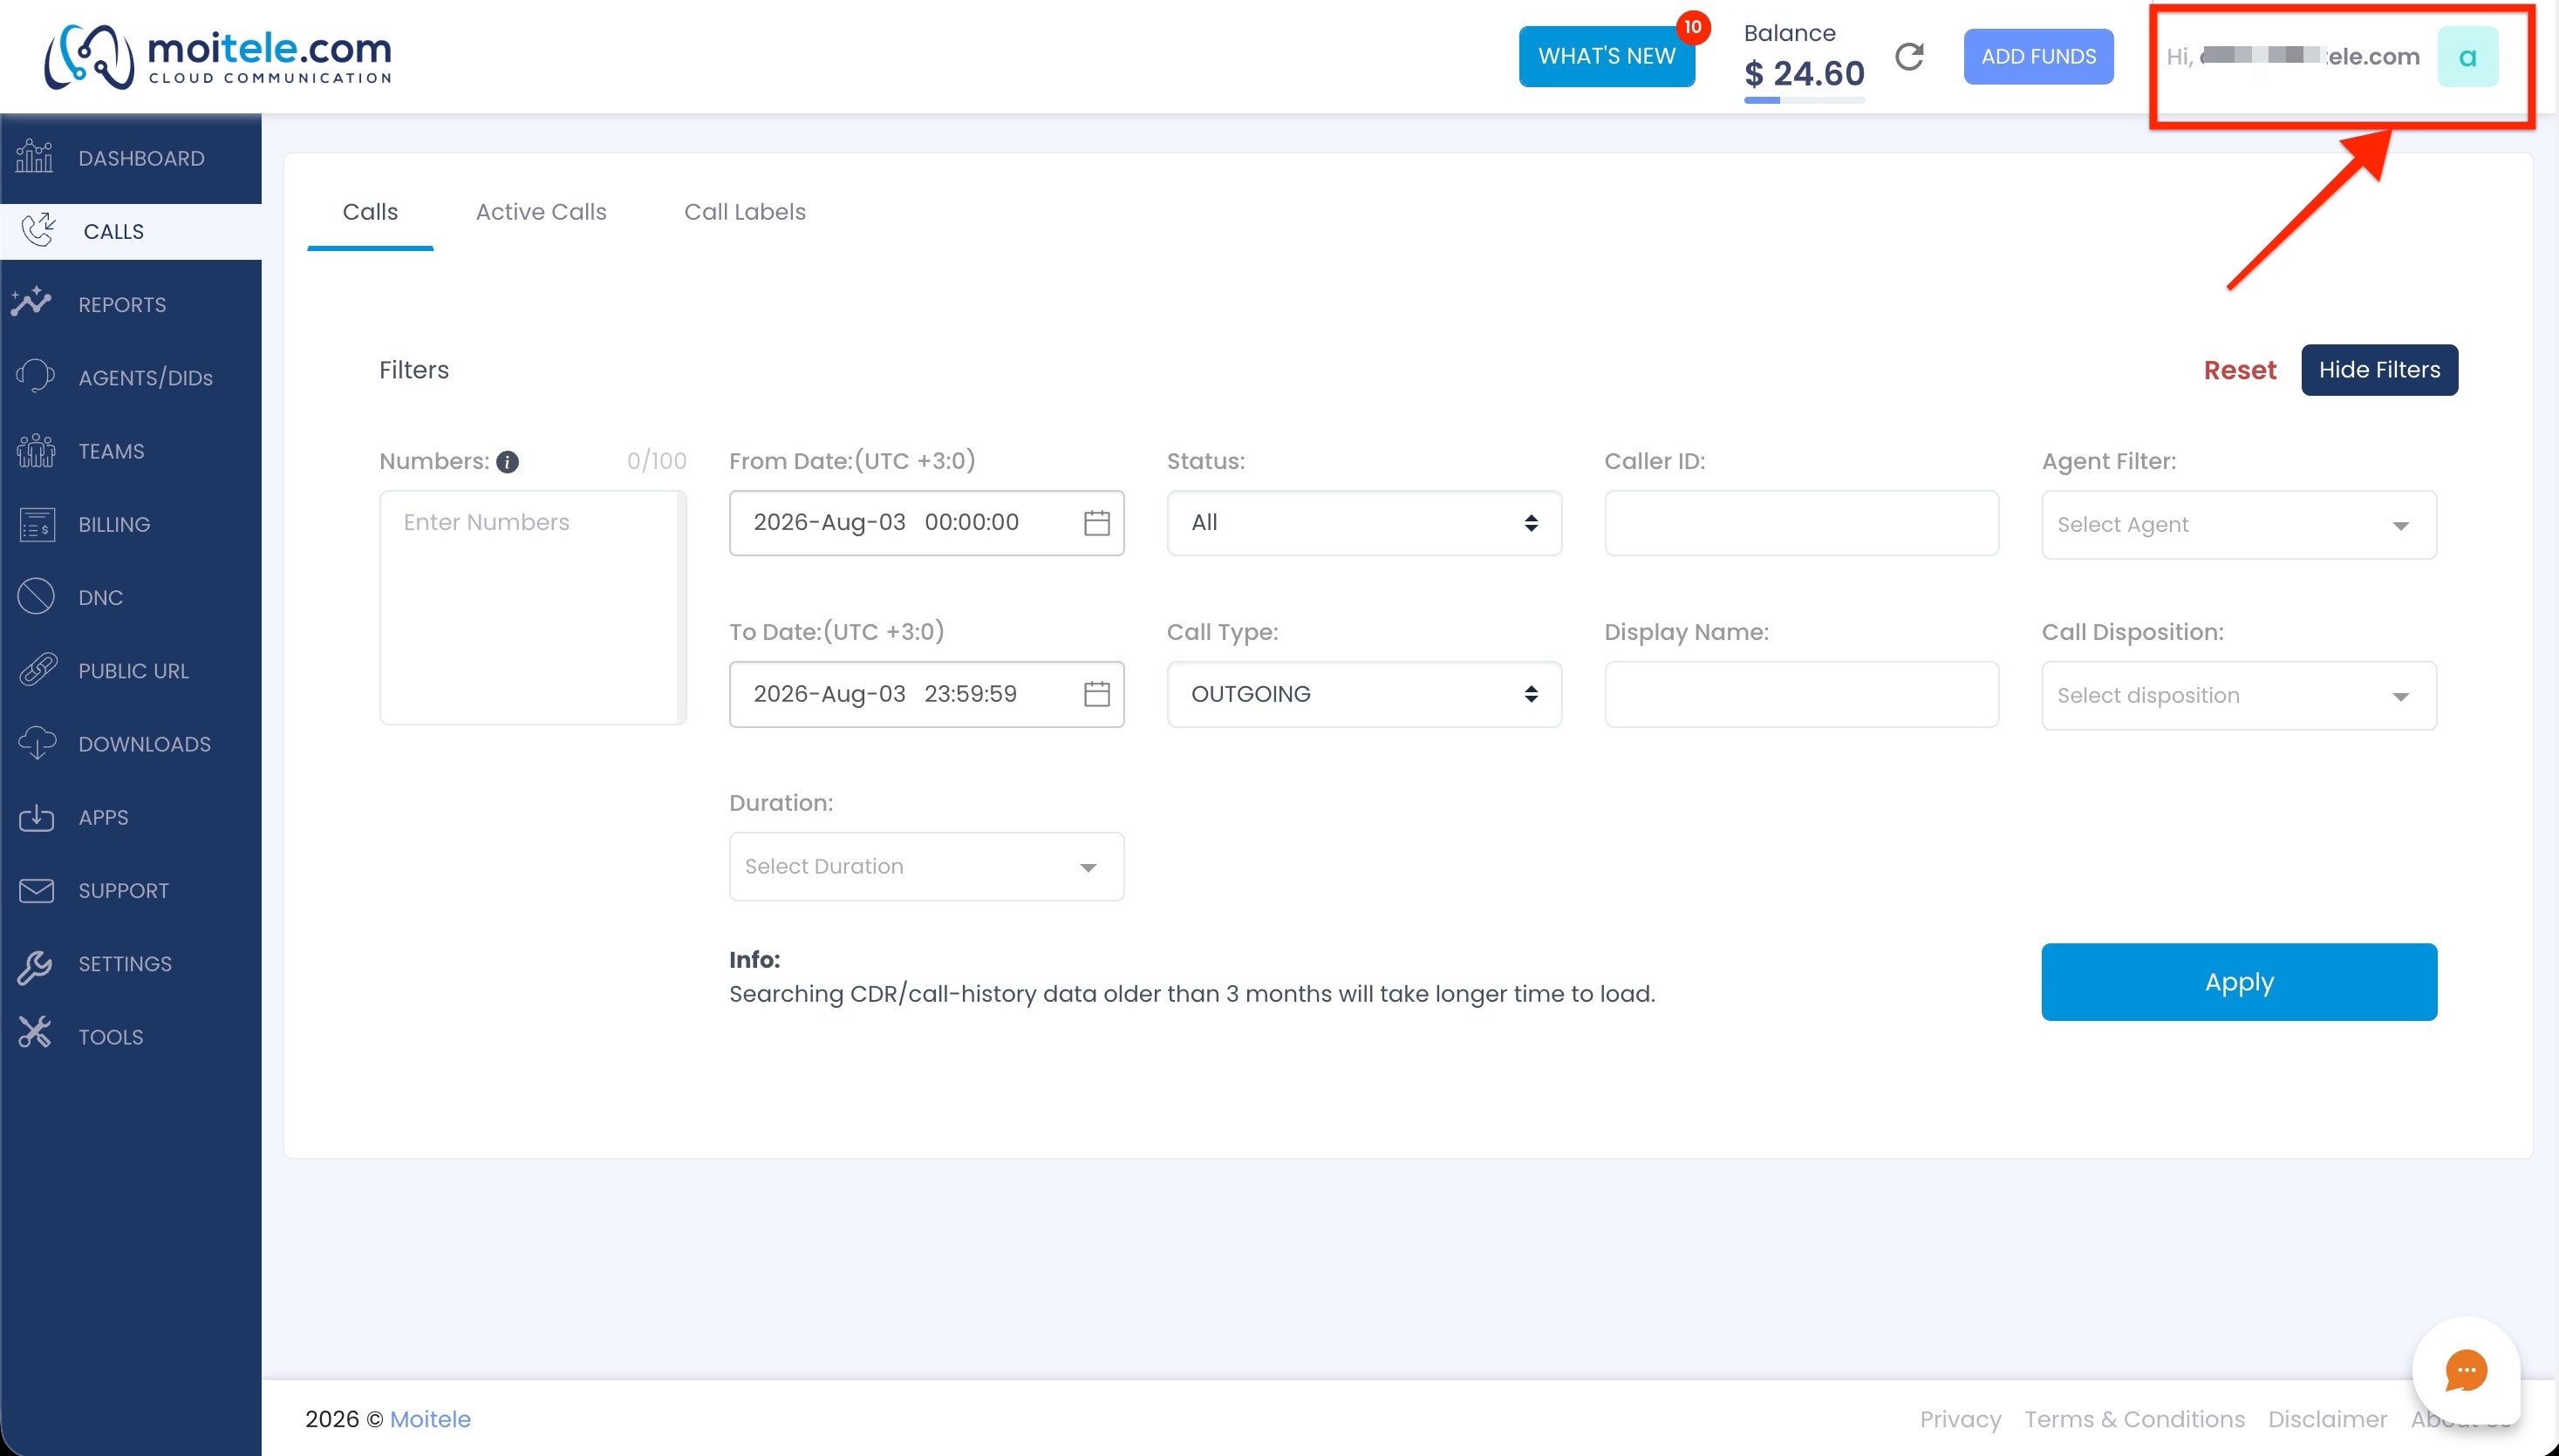Image resolution: width=2559 pixels, height=1456 pixels.
Task: Click the ADD FUNDS button
Action: tap(2039, 56)
